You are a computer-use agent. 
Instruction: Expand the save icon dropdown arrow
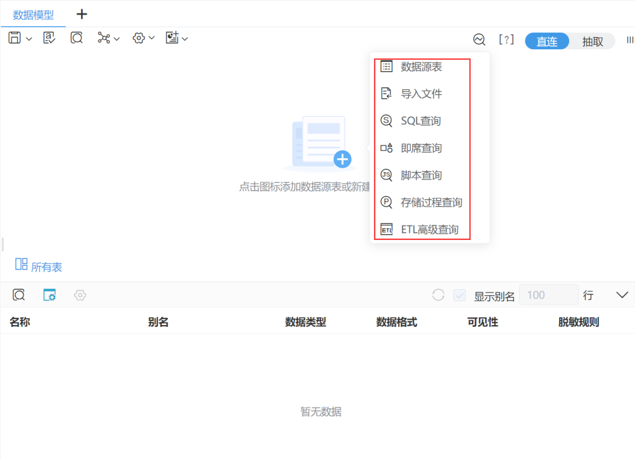click(x=29, y=39)
